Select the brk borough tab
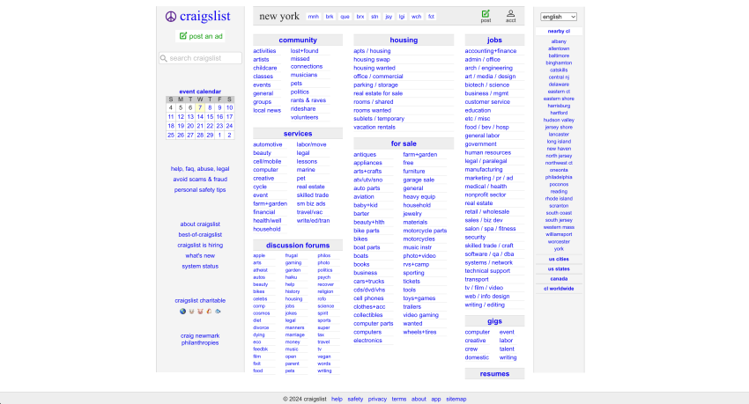 click(330, 16)
